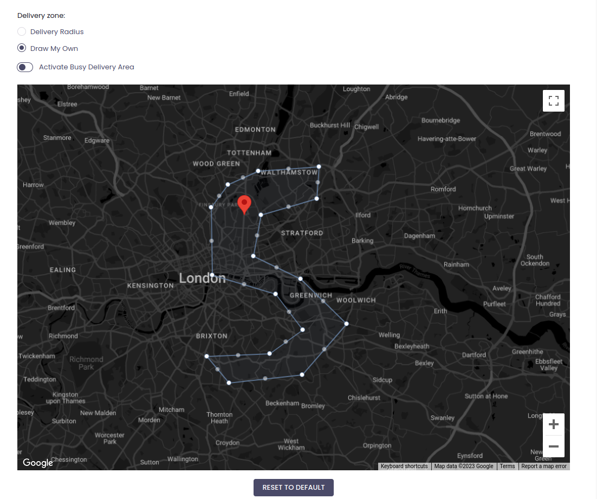Click the Map data ©2023 Google text

464,466
